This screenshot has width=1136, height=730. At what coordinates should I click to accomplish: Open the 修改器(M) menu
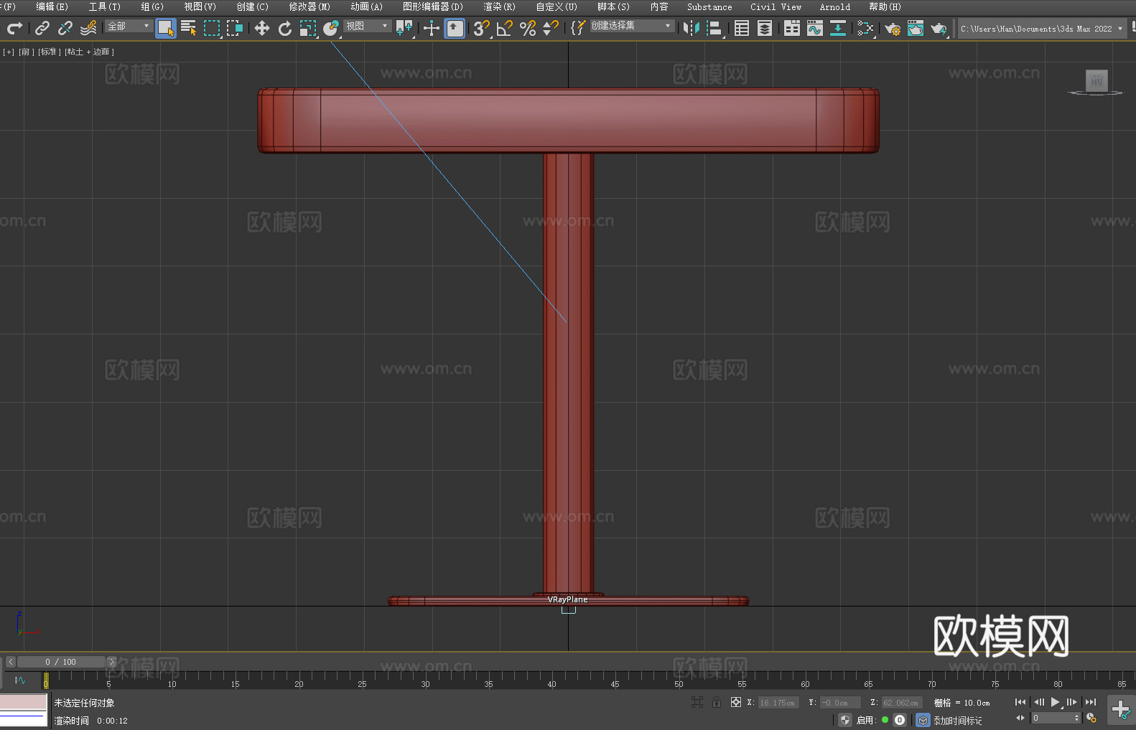tap(309, 6)
